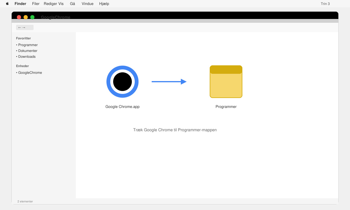Click the GoogleChrome window title
Screen dimensions: 350x210
pos(55,17)
